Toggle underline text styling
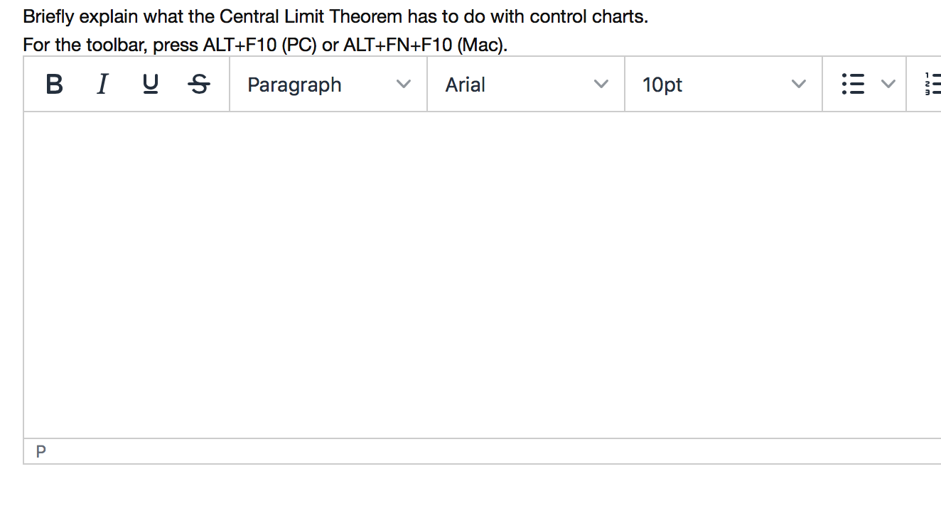This screenshot has height=513, width=941. [x=150, y=84]
